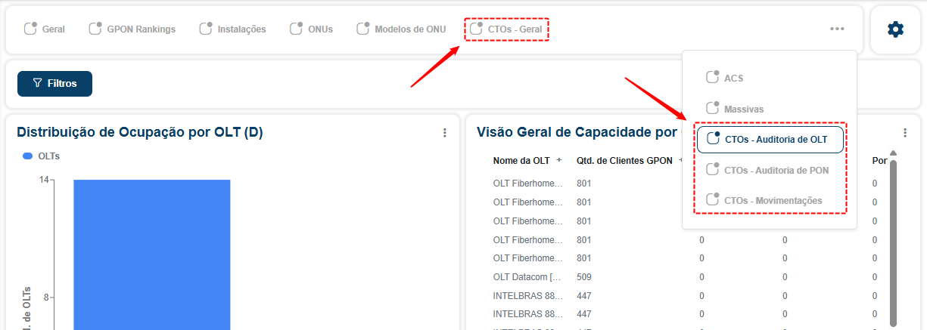927x330 pixels.
Task: Click the Filtros button
Action: pyautogui.click(x=54, y=84)
